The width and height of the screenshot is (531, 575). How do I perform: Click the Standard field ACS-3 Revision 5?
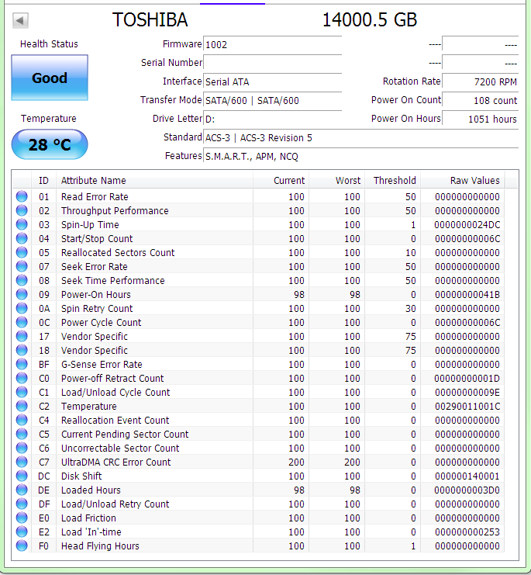(x=360, y=138)
